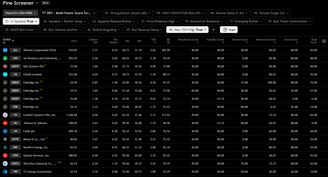
Task: Open the 21. Price Breakout High filter
Action: [x=160, y=21]
